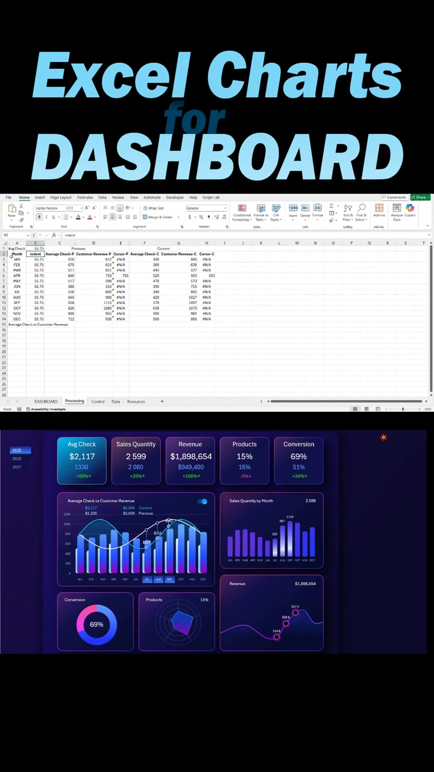The height and width of the screenshot is (772, 434).
Task: Click the Paste clipboard icon
Action: pos(11,209)
